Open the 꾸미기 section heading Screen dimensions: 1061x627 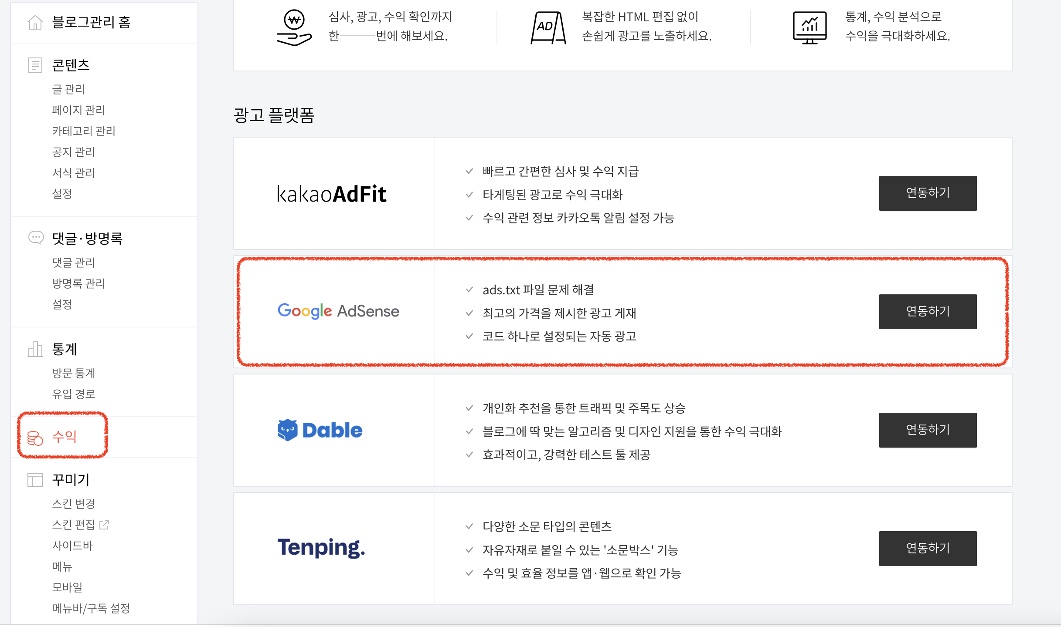coord(71,480)
